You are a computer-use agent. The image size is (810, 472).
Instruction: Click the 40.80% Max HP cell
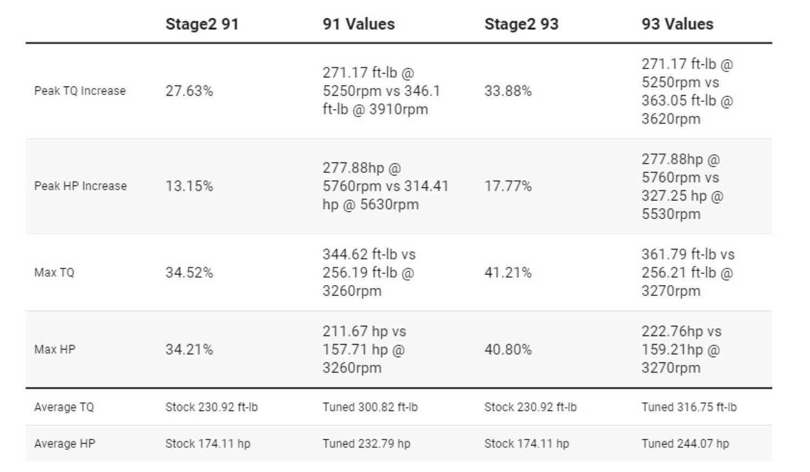coord(508,349)
